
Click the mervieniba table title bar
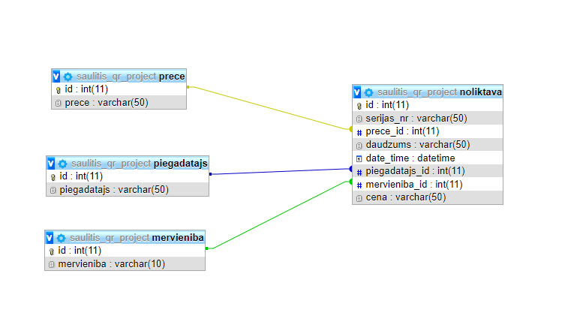[x=178, y=238]
